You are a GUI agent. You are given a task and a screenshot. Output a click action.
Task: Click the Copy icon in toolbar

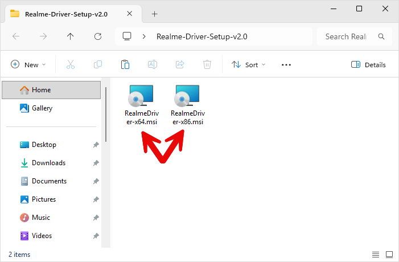click(98, 65)
